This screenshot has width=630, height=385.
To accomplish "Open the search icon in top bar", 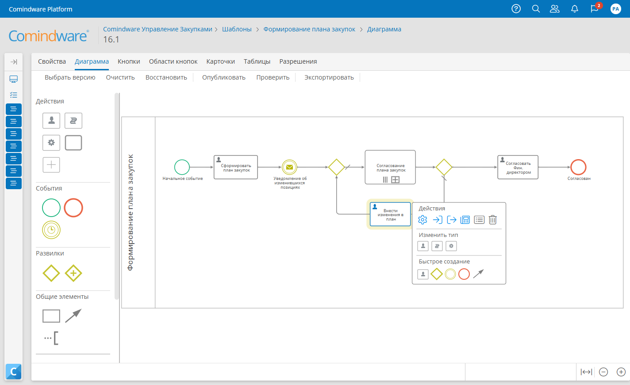I will [536, 8].
